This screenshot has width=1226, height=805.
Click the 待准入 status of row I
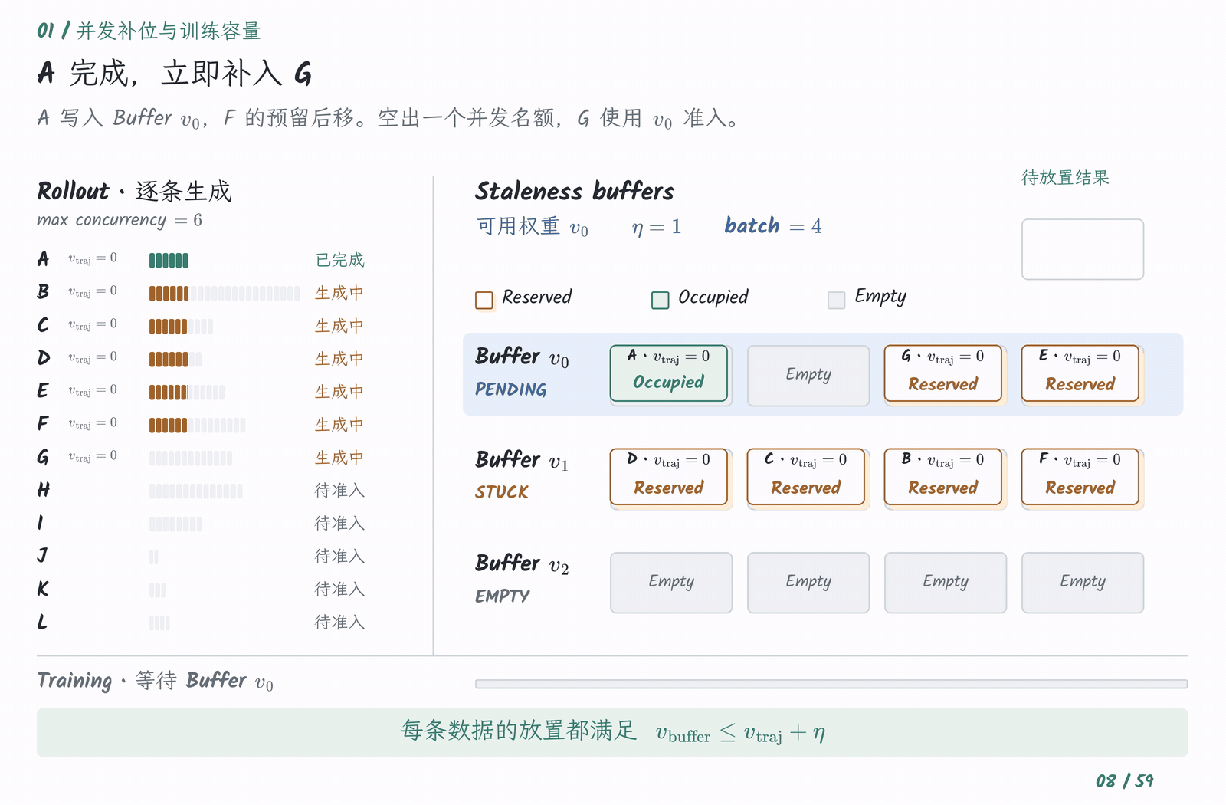pos(339,524)
